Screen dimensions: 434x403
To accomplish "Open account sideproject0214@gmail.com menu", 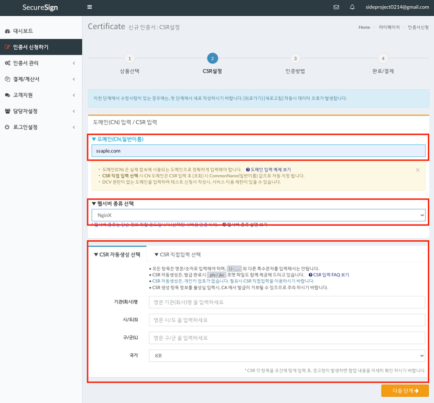I will click(x=397, y=7).
